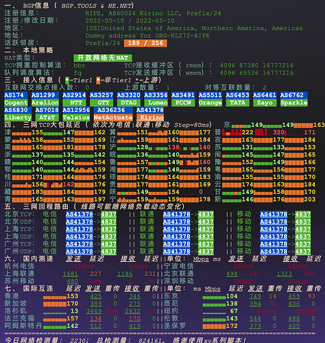The image size is (325, 343).
Task: Click the wmem value 4096 65536 16777216
Action: (256, 73)
